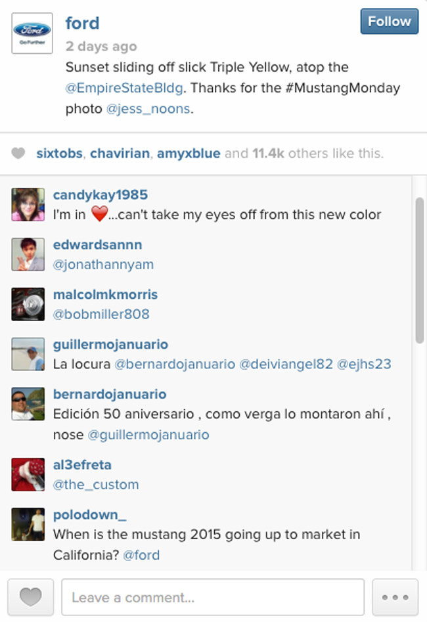Click the gray heart icon beside likes
The width and height of the screenshot is (427, 622).
18,153
